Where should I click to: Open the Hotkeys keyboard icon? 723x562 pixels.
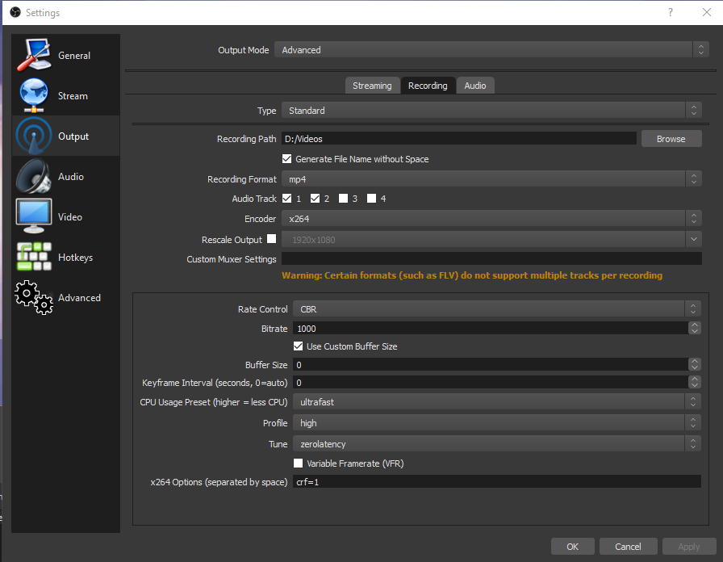34,257
